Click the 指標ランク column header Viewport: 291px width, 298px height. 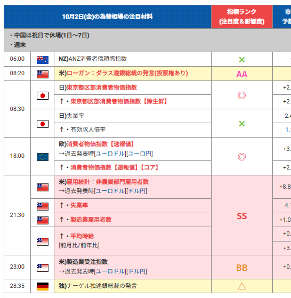click(x=242, y=17)
